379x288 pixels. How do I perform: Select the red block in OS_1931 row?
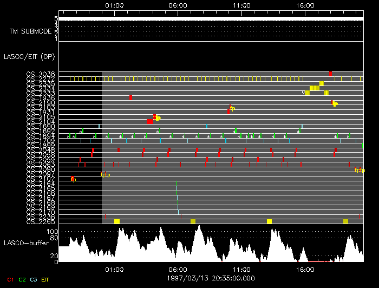pos(228,112)
